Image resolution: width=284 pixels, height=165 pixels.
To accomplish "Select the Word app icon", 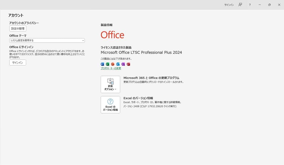I will coord(102,64).
